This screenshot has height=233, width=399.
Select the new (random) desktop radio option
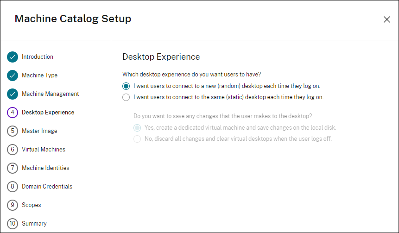coord(126,86)
